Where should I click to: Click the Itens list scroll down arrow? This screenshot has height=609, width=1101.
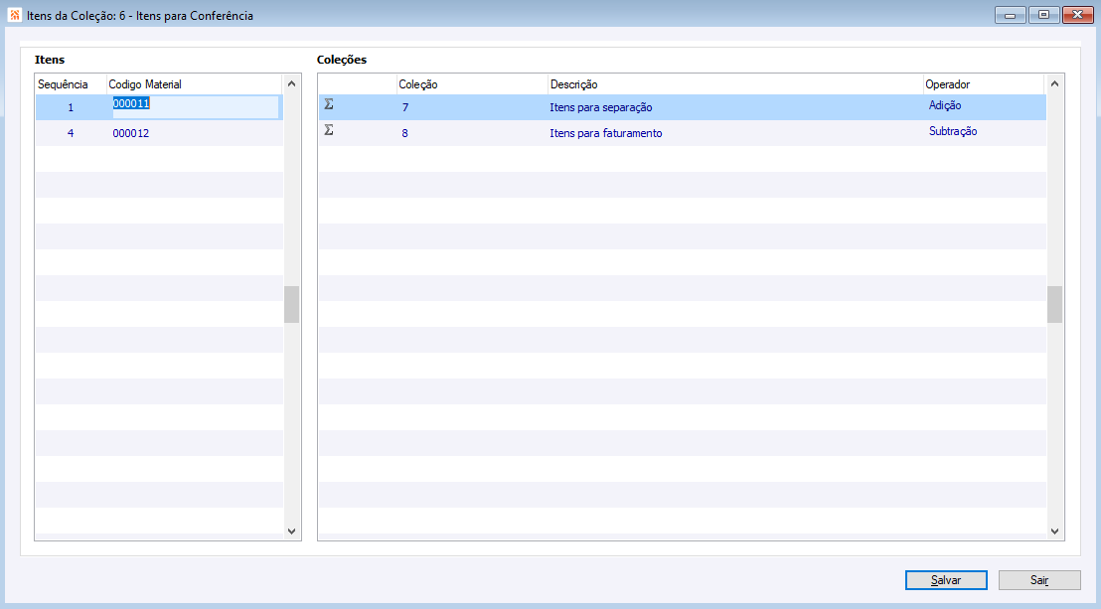pos(292,532)
